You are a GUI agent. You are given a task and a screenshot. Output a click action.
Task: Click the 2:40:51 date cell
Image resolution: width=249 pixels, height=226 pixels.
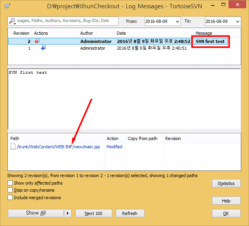(152, 48)
